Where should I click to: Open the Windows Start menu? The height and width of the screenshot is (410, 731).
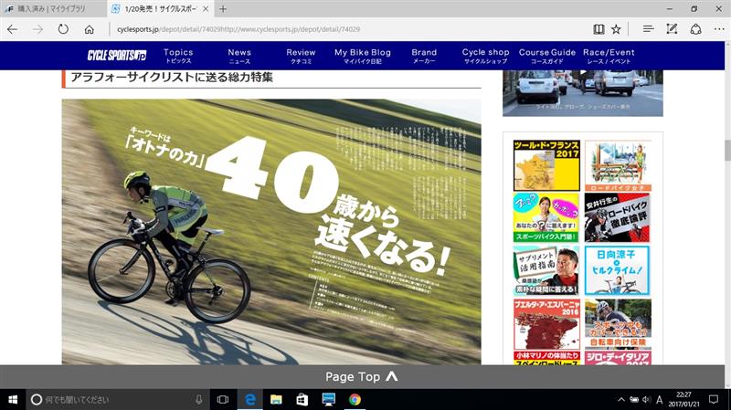click(13, 399)
